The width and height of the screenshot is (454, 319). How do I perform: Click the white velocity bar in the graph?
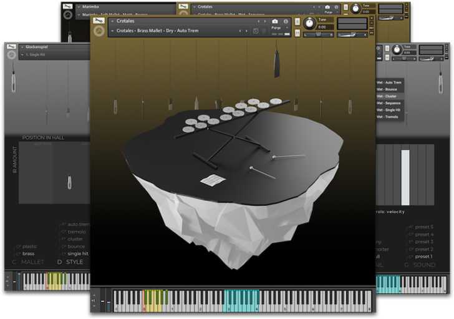click(405, 177)
